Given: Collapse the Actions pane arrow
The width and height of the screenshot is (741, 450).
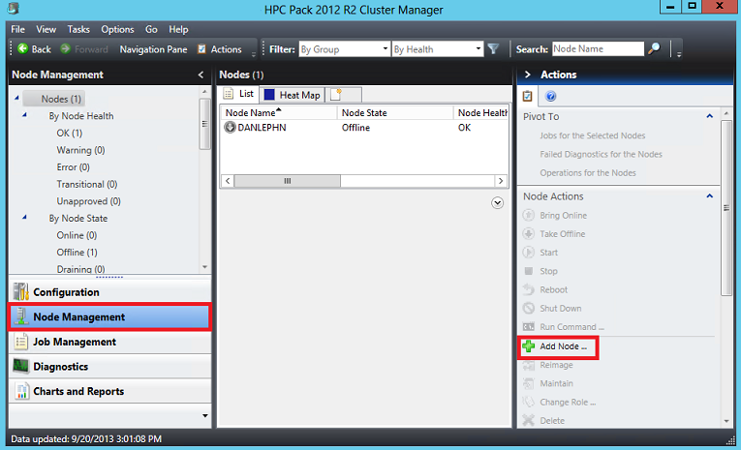Looking at the screenshot, I should tap(527, 75).
